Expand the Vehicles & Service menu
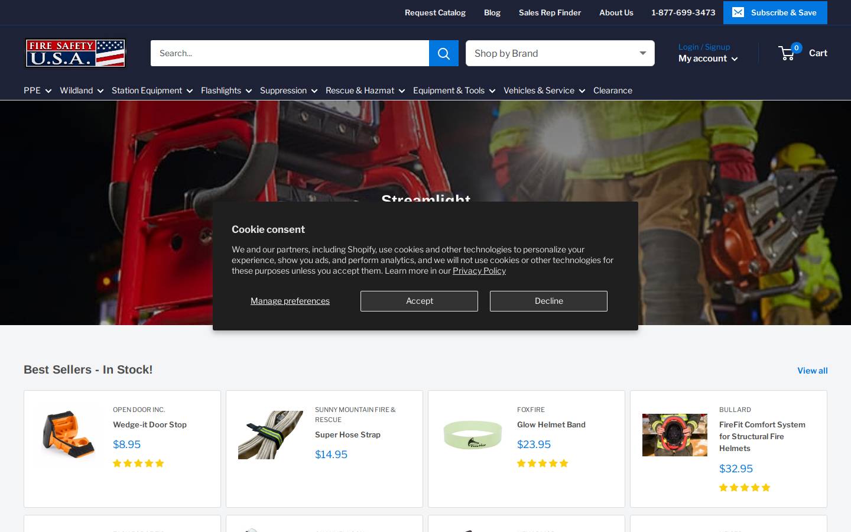This screenshot has width=851, height=532. [544, 90]
